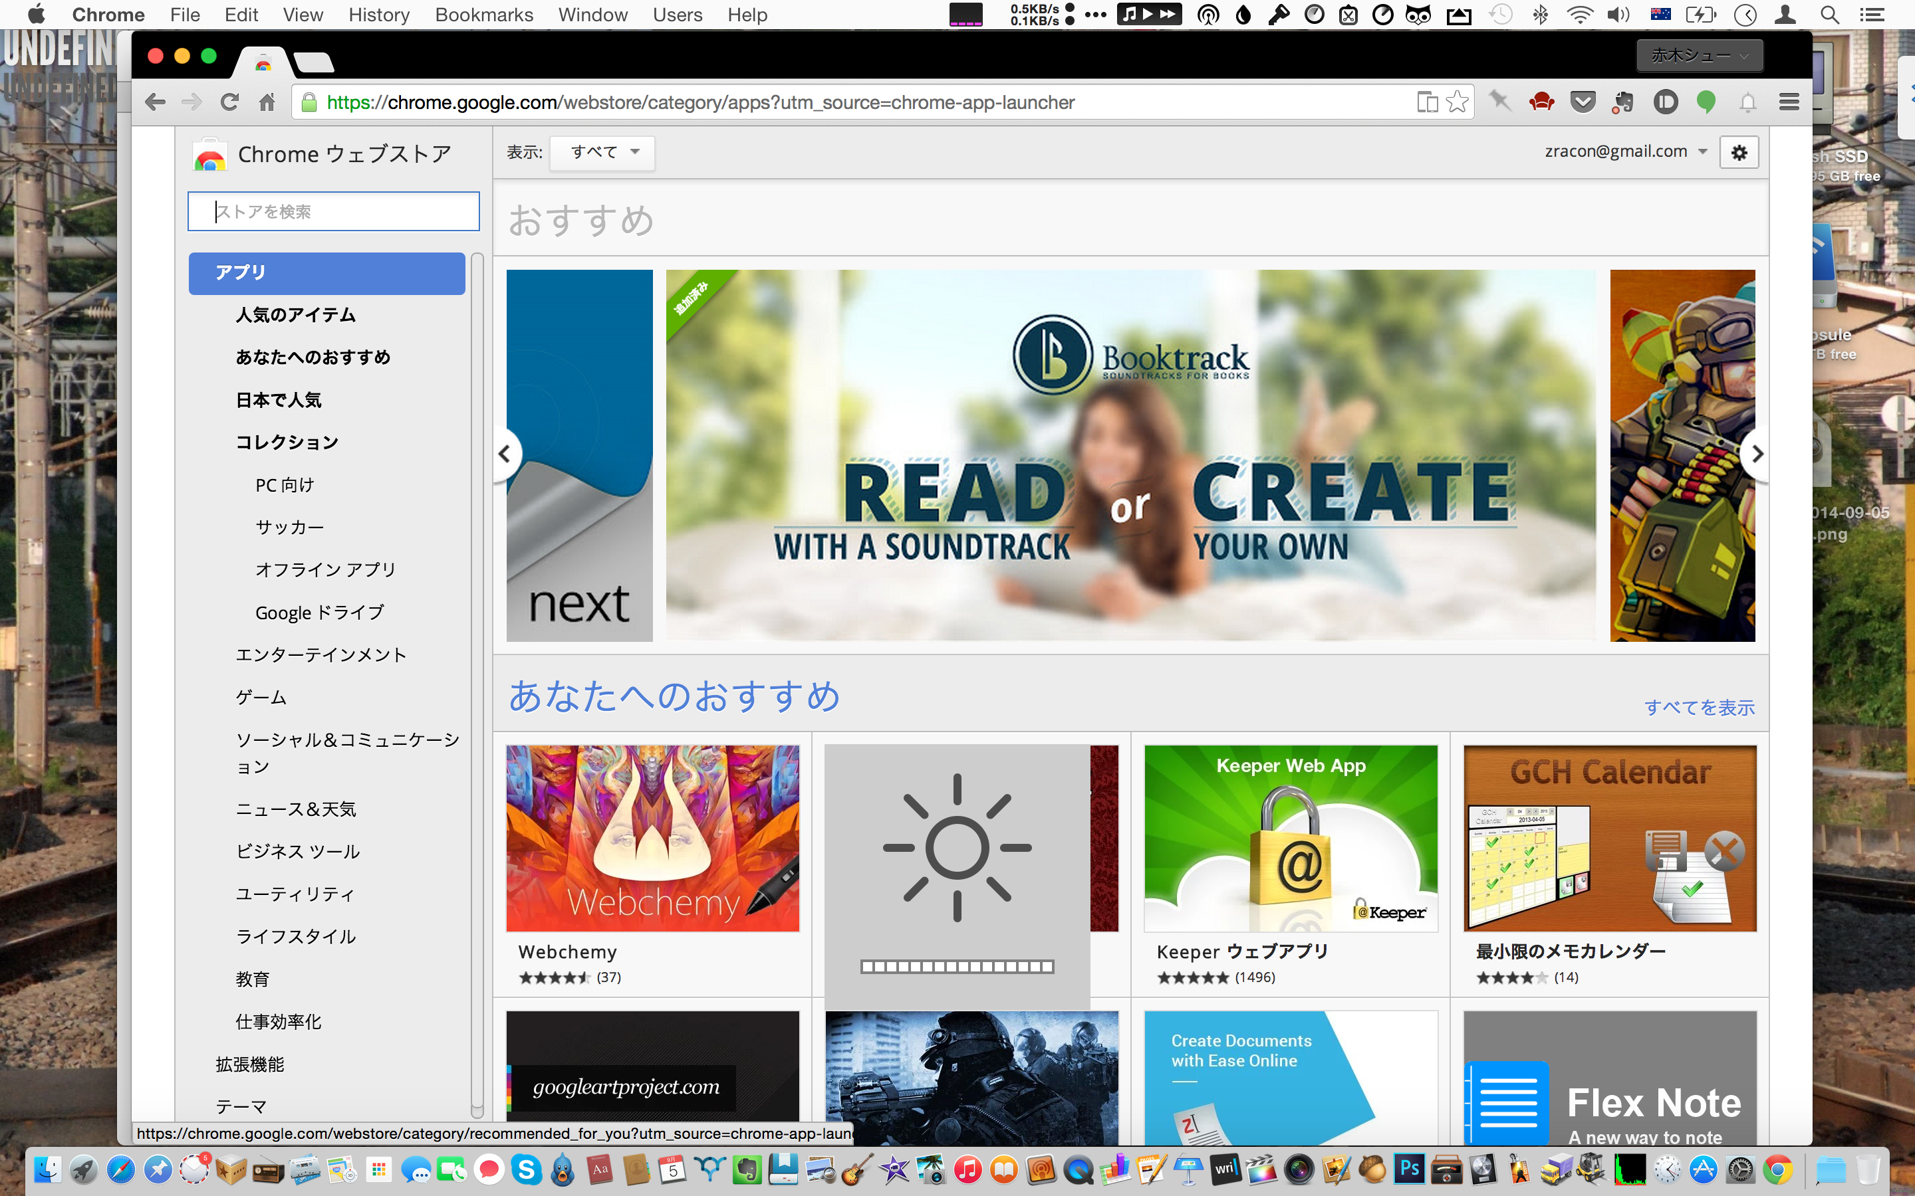Open the Google ドライブ collection
This screenshot has height=1196, width=1915.
click(x=320, y=612)
